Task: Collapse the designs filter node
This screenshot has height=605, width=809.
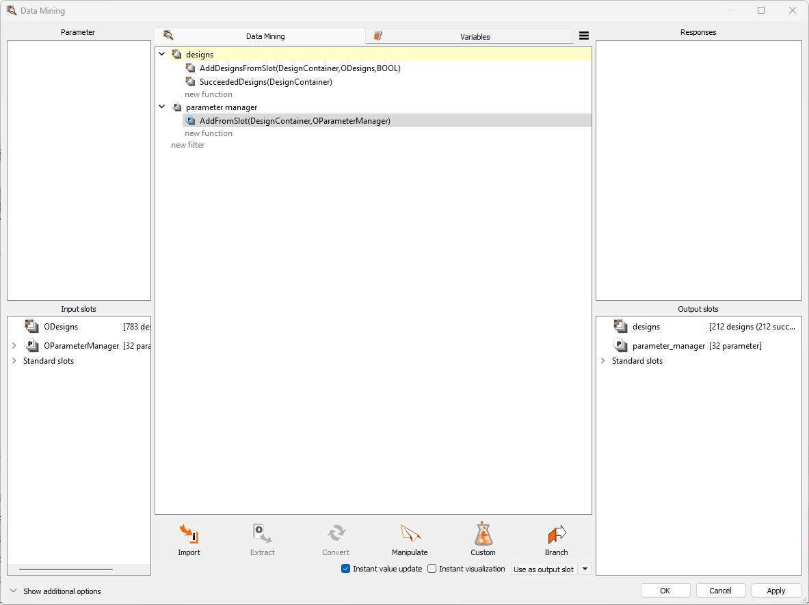Action: tap(162, 54)
